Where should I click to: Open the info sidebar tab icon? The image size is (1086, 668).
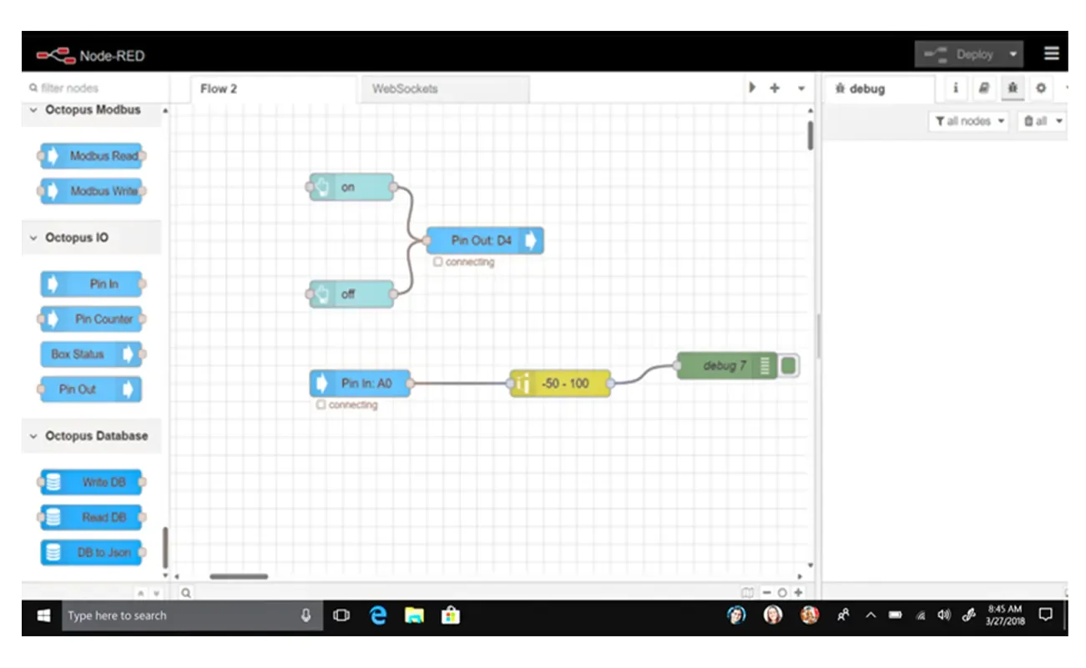[x=956, y=88]
